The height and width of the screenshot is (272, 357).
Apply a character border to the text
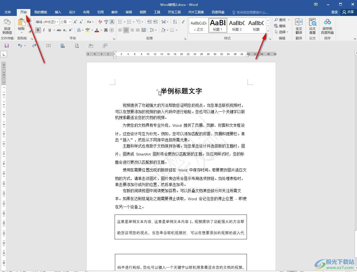112,22
